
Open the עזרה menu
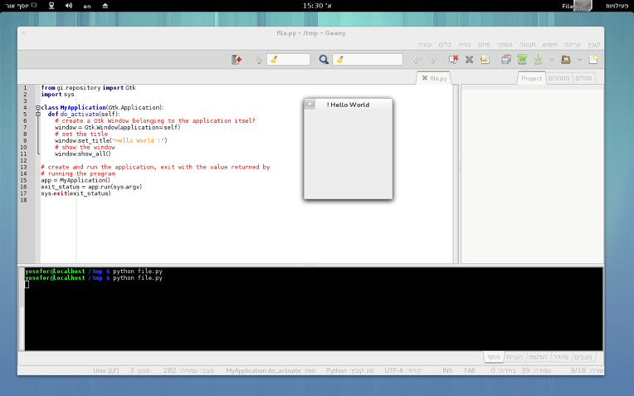point(425,45)
